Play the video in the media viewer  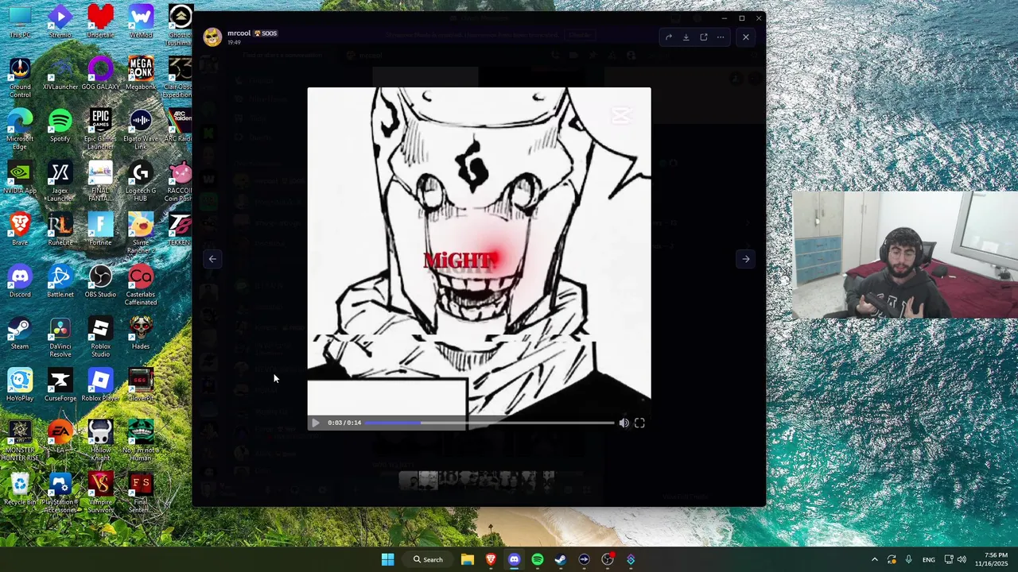click(315, 423)
